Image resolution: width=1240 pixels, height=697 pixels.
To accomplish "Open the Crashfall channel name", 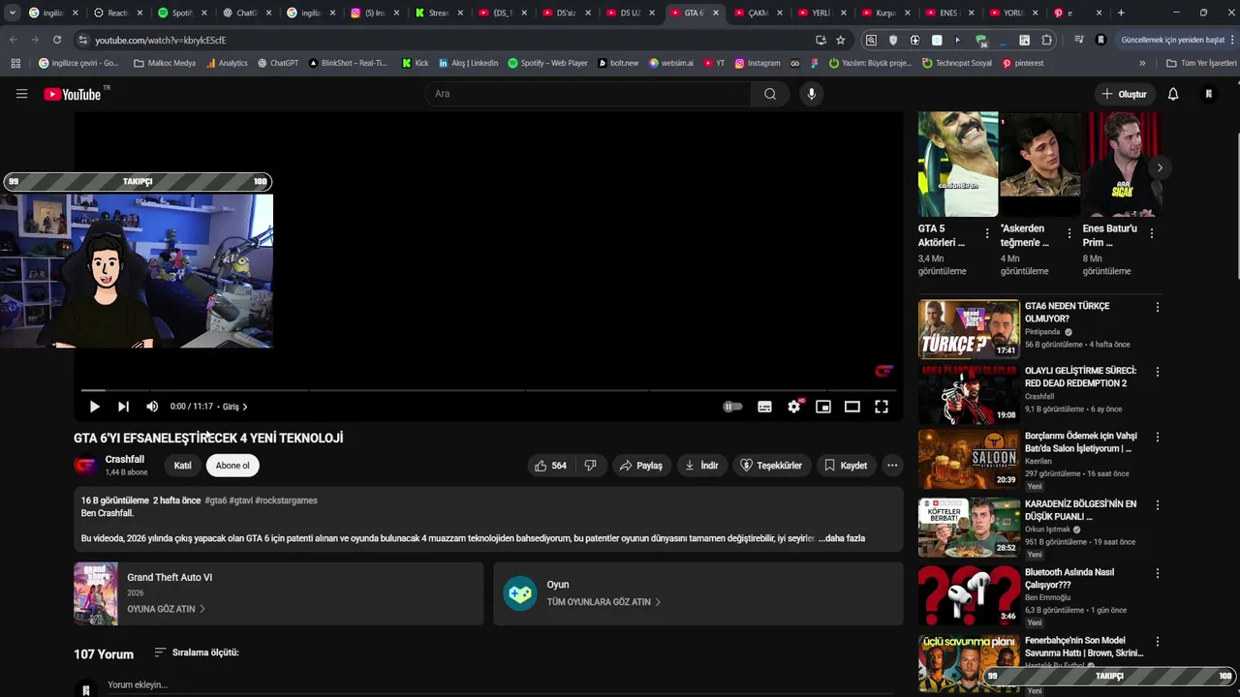I will pos(125,460).
